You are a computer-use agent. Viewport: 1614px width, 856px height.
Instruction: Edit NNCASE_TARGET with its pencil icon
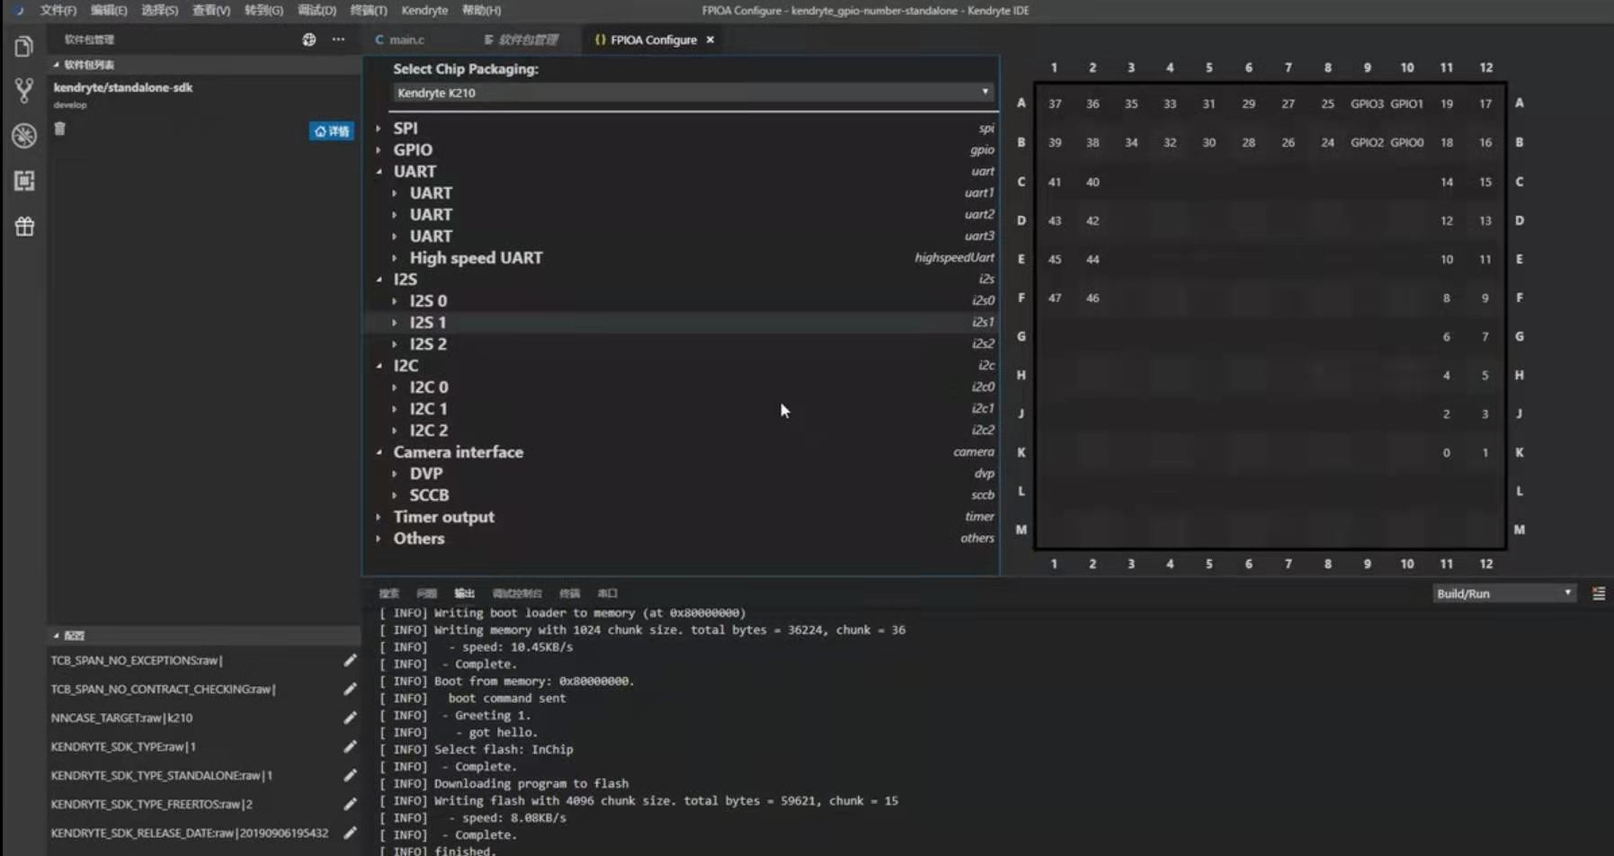350,718
